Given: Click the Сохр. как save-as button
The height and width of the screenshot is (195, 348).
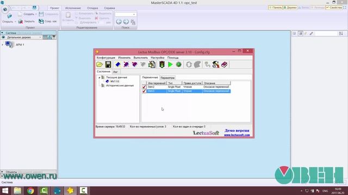Looking at the screenshot, I should pos(47,21).
